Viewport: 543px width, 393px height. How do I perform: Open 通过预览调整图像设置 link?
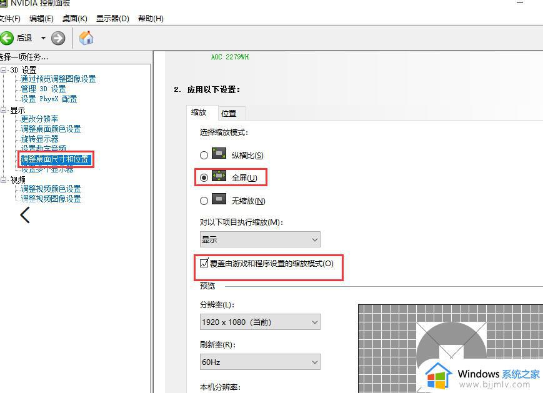58,79
